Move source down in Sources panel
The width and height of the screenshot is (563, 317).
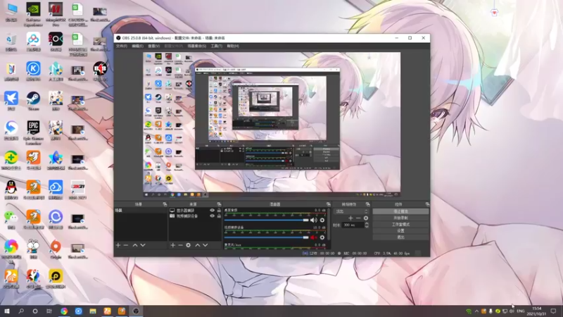click(205, 245)
